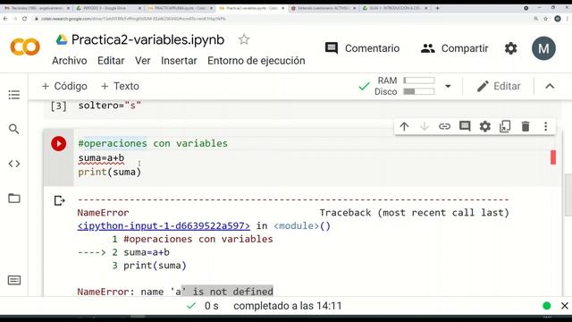This screenshot has width=572, height=322.
Task: Expand the runtime connection dropdown arrow
Action: pyautogui.click(x=448, y=87)
